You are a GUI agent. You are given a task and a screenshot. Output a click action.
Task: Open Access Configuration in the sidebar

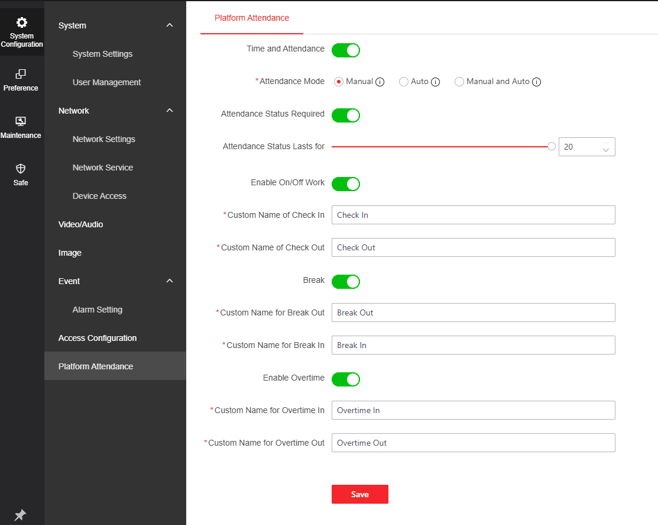[98, 338]
